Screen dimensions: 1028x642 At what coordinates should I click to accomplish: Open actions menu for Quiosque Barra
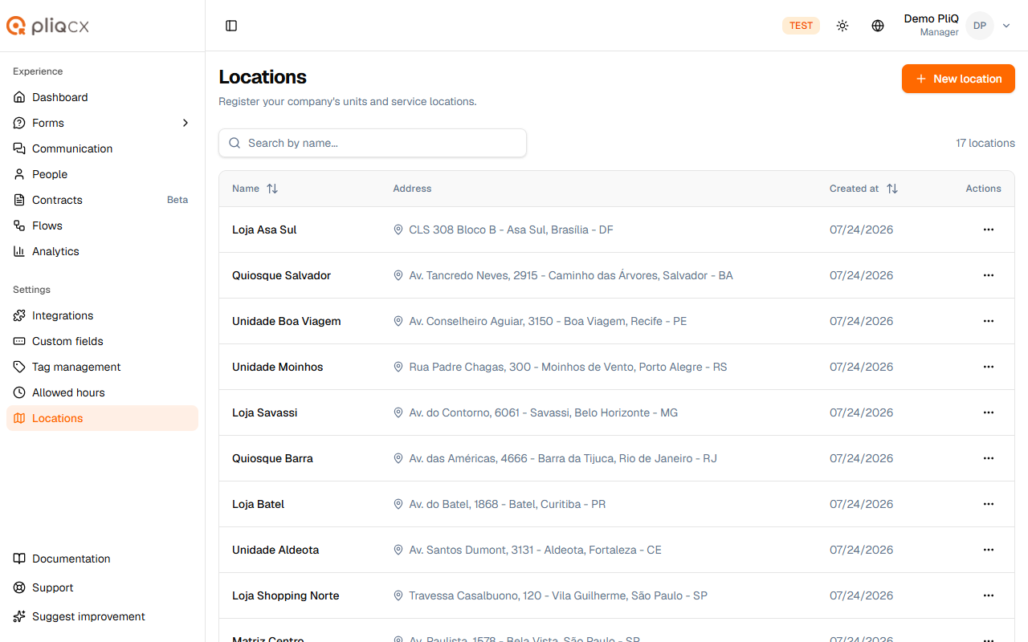tap(989, 458)
